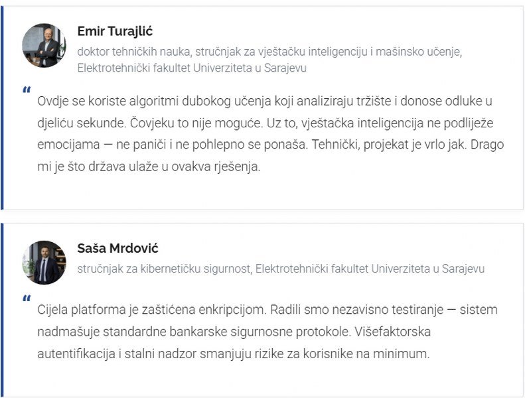Click the quote mark icon in Emir's card

[27, 90]
